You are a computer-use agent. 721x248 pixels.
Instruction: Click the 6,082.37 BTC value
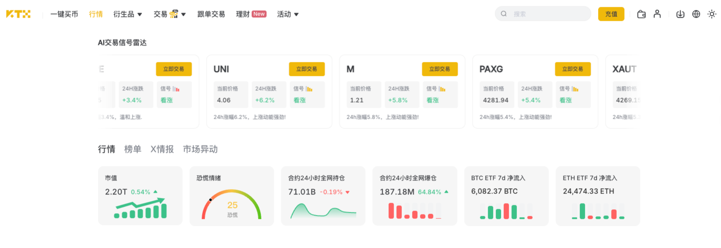494,191
